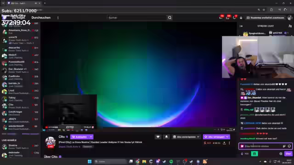
Task: Share the stream via share icon
Action: point(224,143)
